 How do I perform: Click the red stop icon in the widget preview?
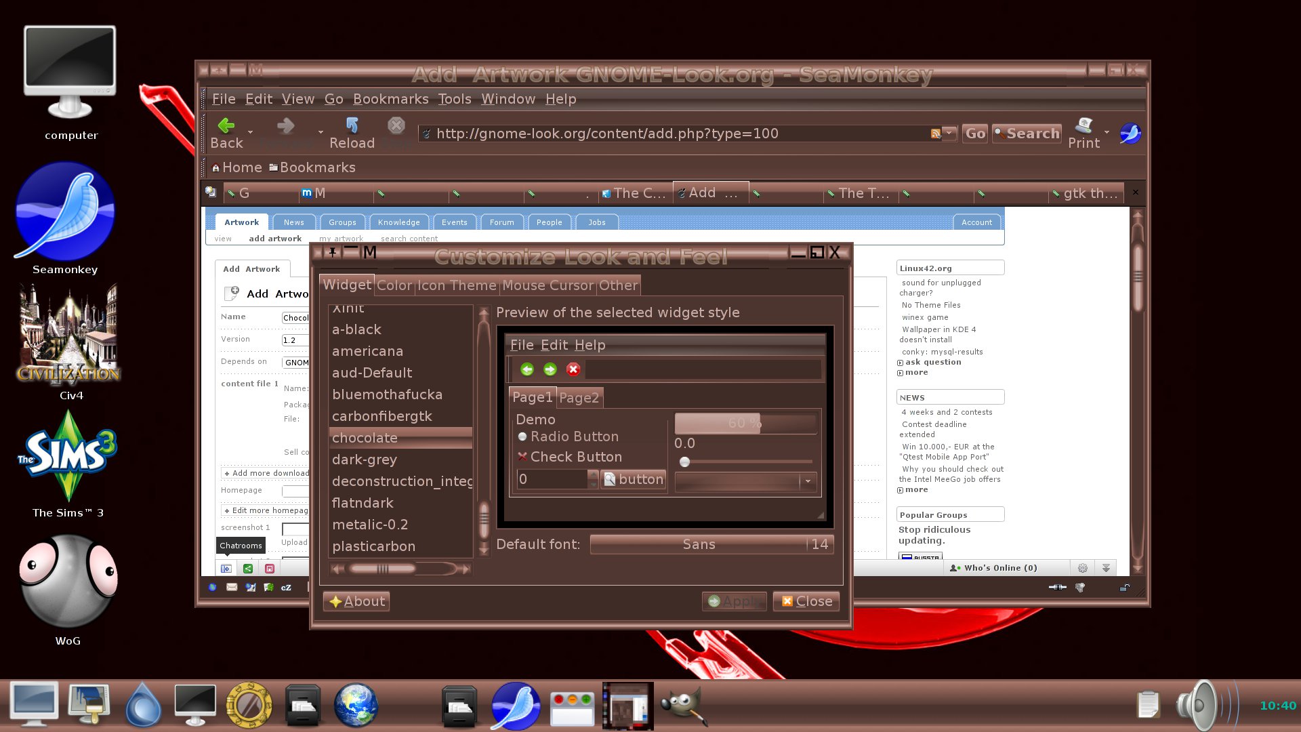(x=573, y=369)
